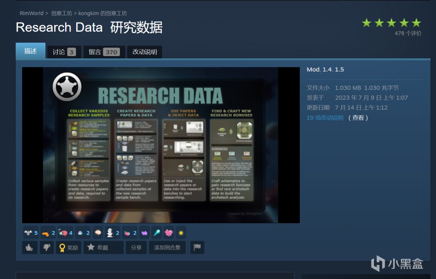This screenshot has height=279, width=436.
Task: Click the orange pointing-hand award icon
Action: point(48,233)
